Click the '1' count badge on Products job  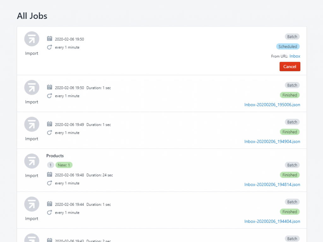pos(50,165)
